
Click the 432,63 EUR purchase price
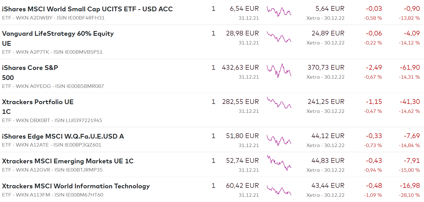pyautogui.click(x=240, y=68)
